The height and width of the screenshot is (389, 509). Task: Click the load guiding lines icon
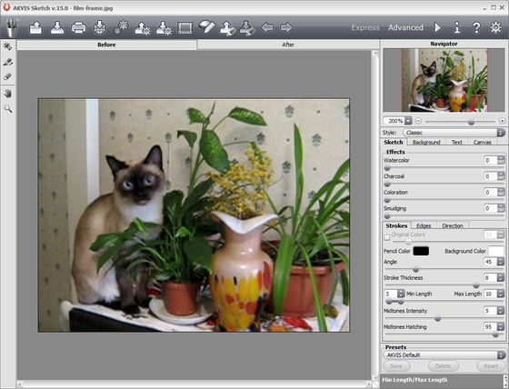227,28
